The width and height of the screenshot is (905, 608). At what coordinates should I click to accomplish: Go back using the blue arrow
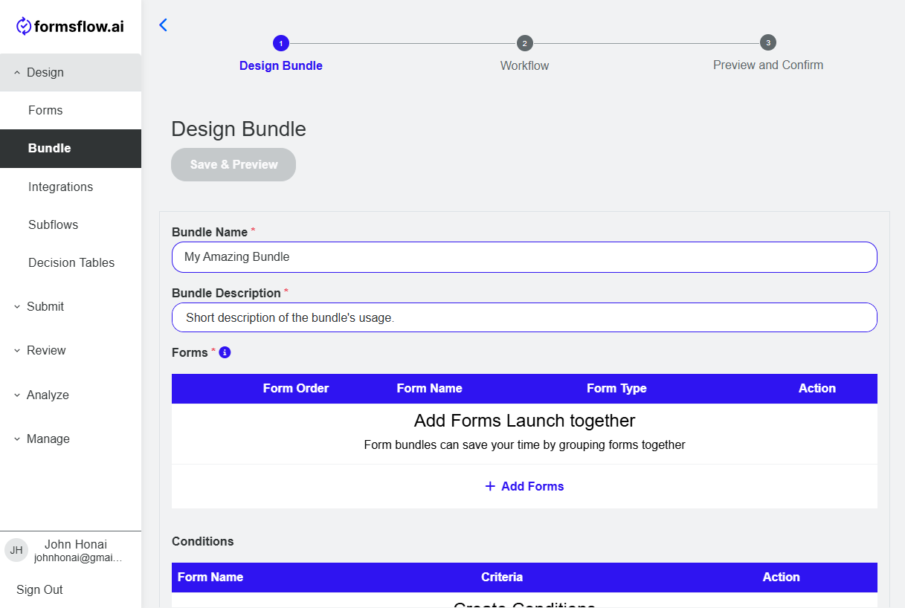[x=164, y=25]
